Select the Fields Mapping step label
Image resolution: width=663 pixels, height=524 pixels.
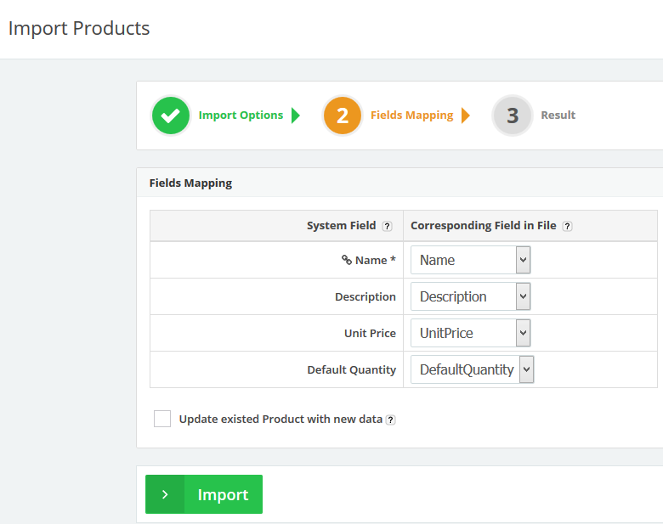point(411,116)
